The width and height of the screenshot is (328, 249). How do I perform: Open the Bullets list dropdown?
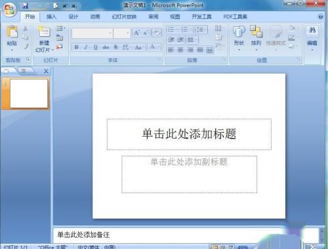coord(173,29)
